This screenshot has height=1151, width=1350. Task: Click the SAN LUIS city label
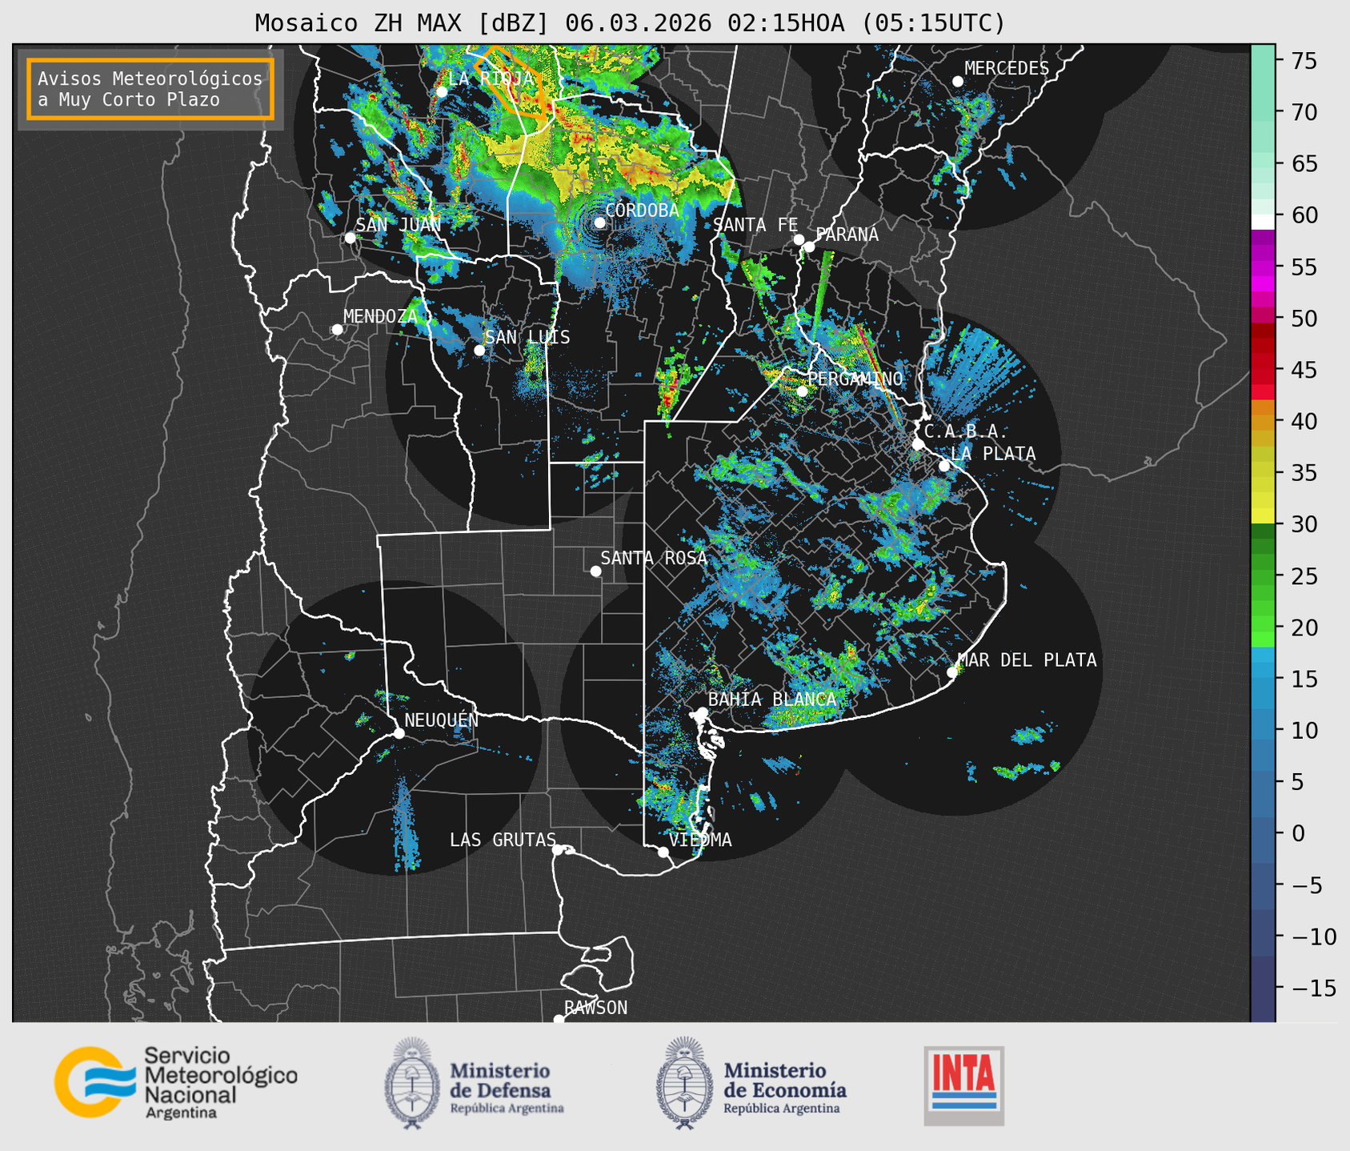pyautogui.click(x=527, y=337)
